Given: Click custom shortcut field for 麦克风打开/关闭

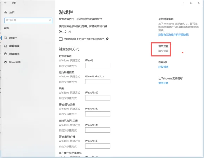Looking at the screenshot, I should click(98, 130).
